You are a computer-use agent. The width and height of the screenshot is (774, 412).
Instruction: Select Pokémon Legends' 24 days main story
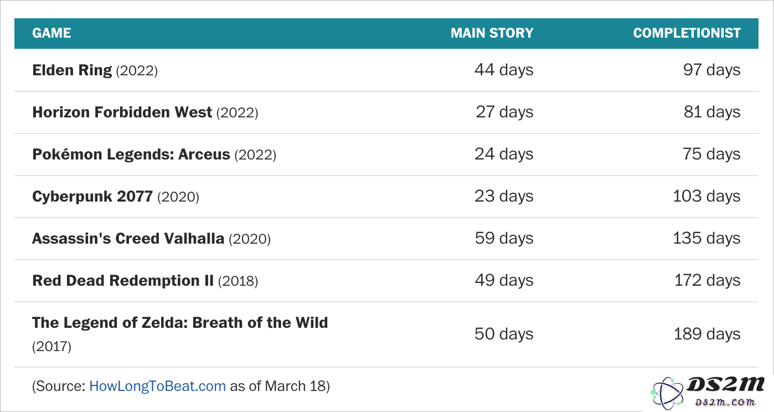pos(504,154)
